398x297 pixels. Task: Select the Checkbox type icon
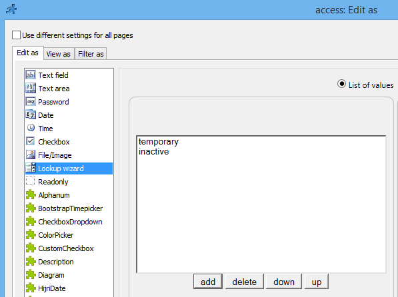(x=31, y=141)
